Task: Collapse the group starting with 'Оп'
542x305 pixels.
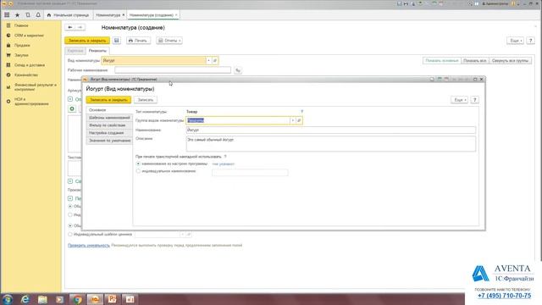Action: tap(70, 99)
